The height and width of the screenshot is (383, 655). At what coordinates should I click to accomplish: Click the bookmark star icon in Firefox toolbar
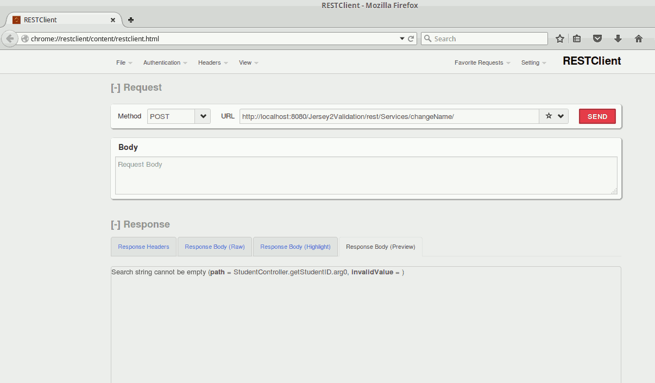tap(559, 39)
